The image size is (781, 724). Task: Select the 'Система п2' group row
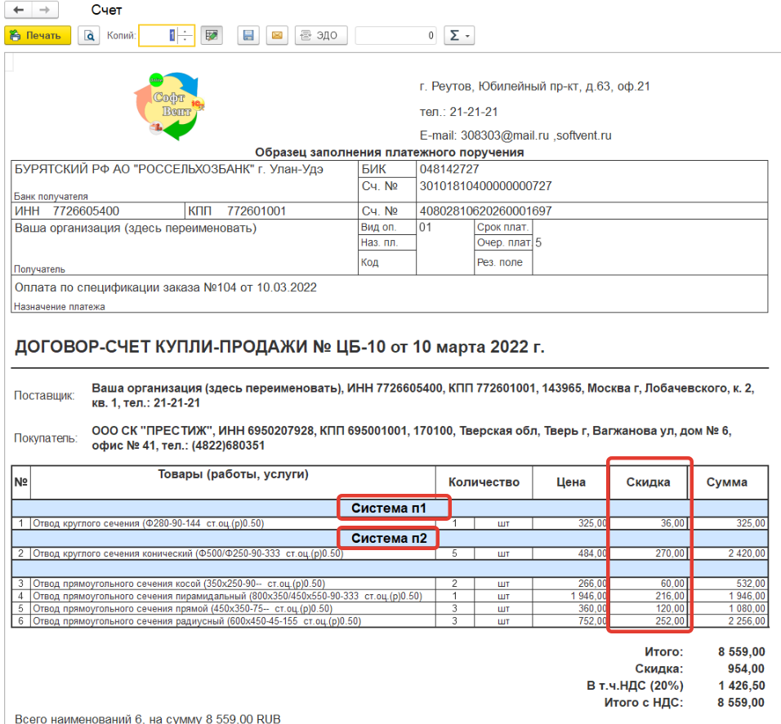(x=390, y=539)
